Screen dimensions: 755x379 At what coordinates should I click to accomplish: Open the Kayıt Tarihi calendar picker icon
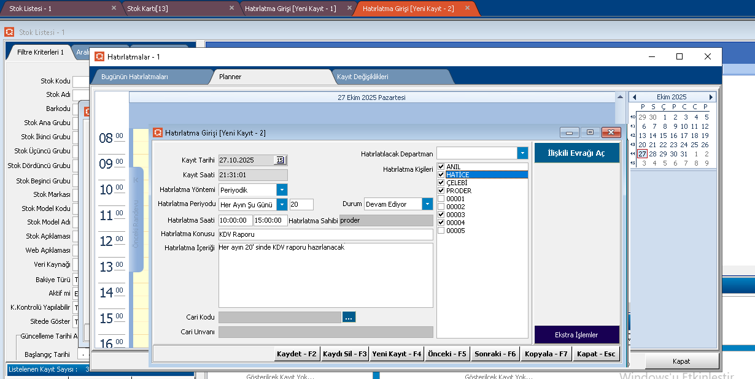click(x=280, y=160)
